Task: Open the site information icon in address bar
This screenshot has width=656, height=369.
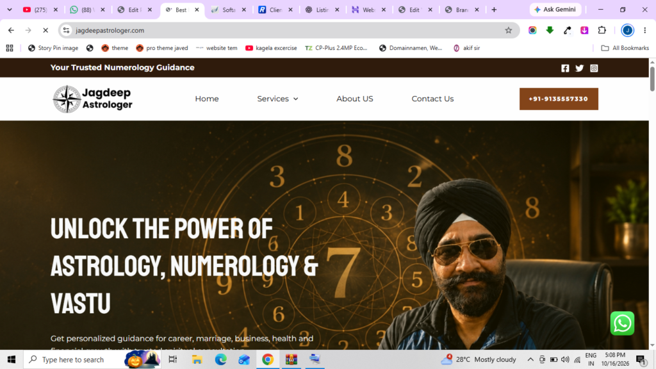Action: (66, 30)
